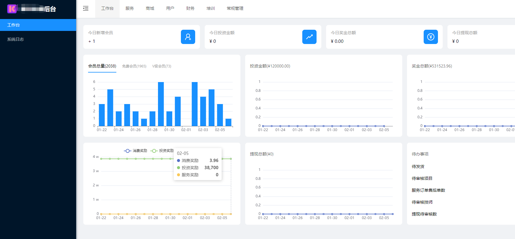Click the 38,700 tooltip value
The image size is (515, 239).
point(211,168)
